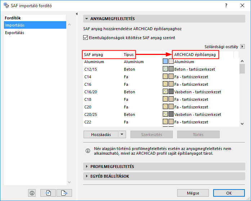The height and width of the screenshot is (201, 251).
Task: Select the Aluminium material row
Action: pyautogui.click(x=161, y=62)
